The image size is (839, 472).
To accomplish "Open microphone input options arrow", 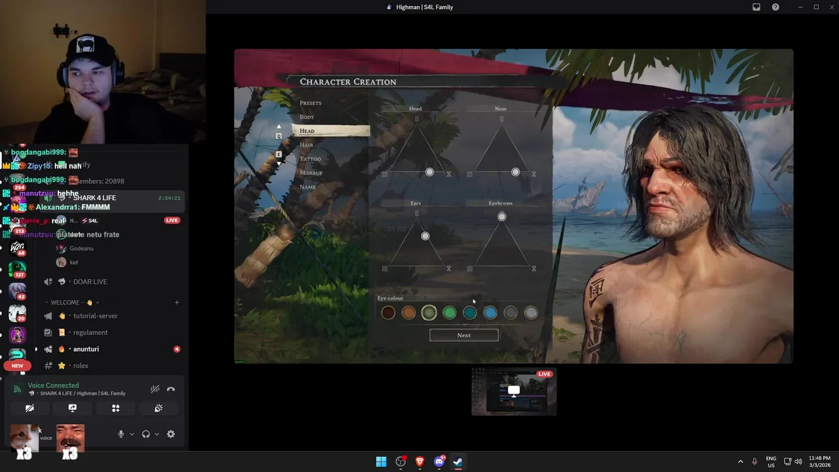I will point(132,434).
